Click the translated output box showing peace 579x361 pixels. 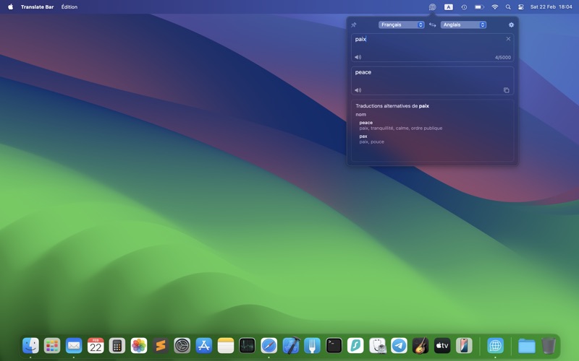point(432,81)
